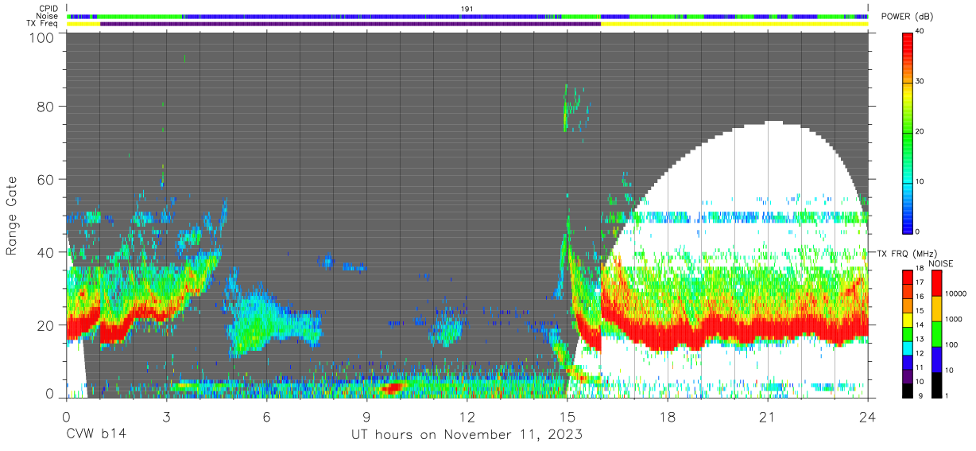Select the "POWER (dB)" legend title
This screenshot has width=976, height=451.
(908, 17)
